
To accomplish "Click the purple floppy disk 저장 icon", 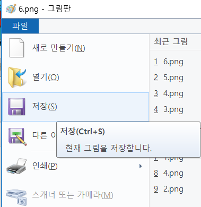I will [16, 107].
